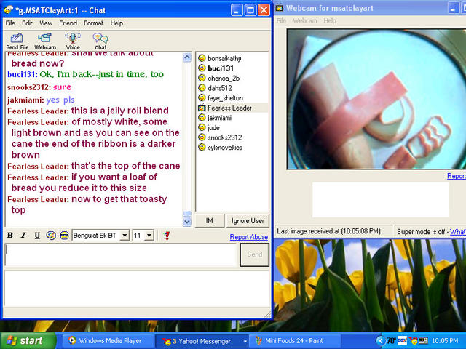Open the Webcam toolbar icon
Screen dimensions: 466x349
(x=45, y=41)
